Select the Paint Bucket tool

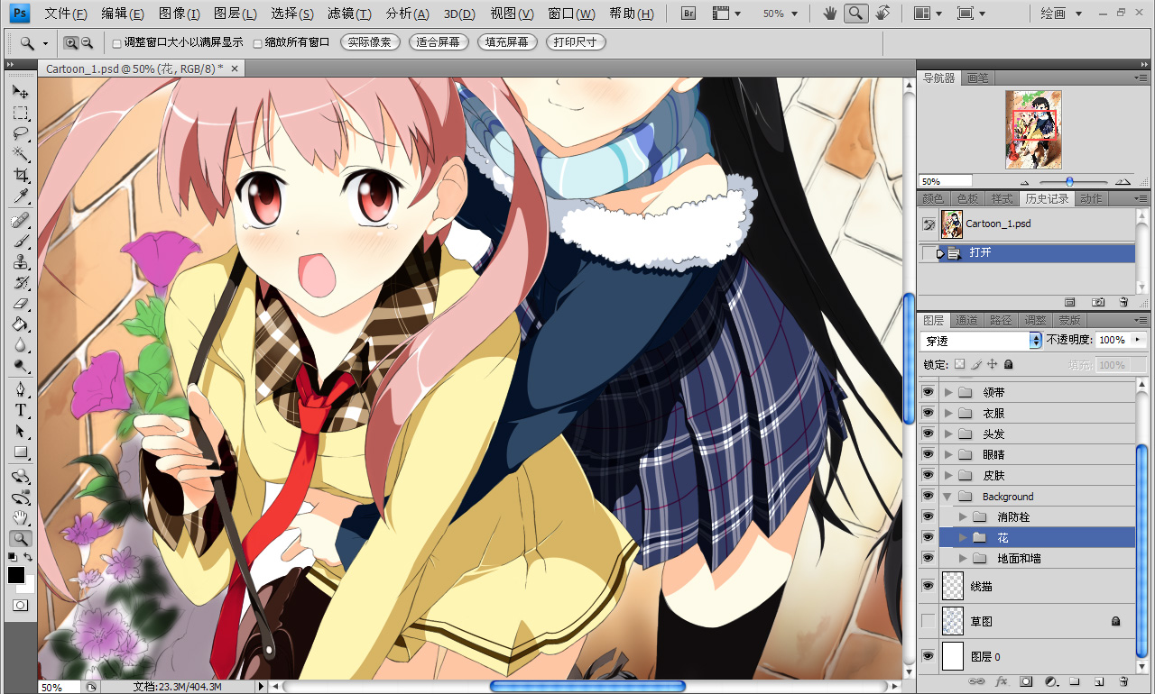tap(20, 324)
